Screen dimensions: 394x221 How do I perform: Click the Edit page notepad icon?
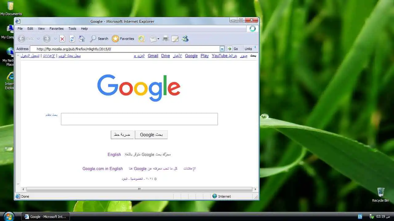(x=175, y=39)
